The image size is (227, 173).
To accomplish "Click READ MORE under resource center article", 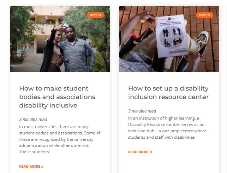I will pos(140,152).
